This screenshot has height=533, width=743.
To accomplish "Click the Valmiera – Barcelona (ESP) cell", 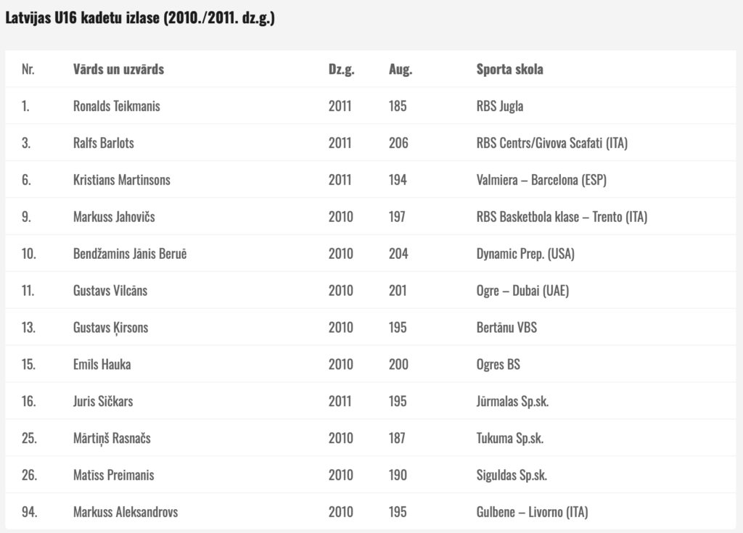I will click(541, 180).
